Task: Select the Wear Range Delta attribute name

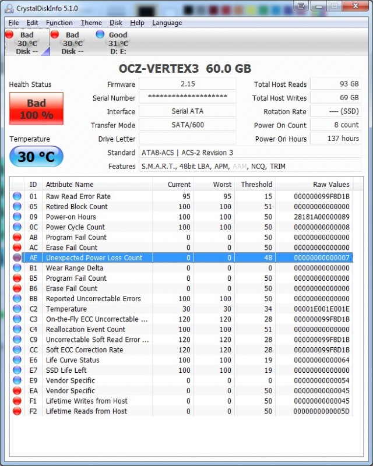Action: [75, 268]
